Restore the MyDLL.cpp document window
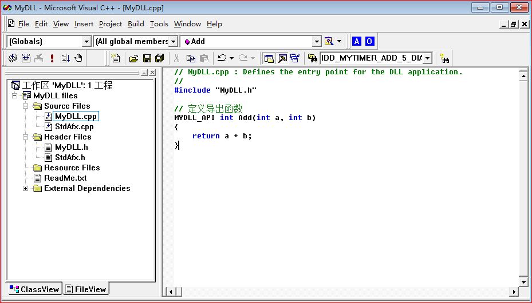Viewport: 532px width, 303px height. [514, 24]
